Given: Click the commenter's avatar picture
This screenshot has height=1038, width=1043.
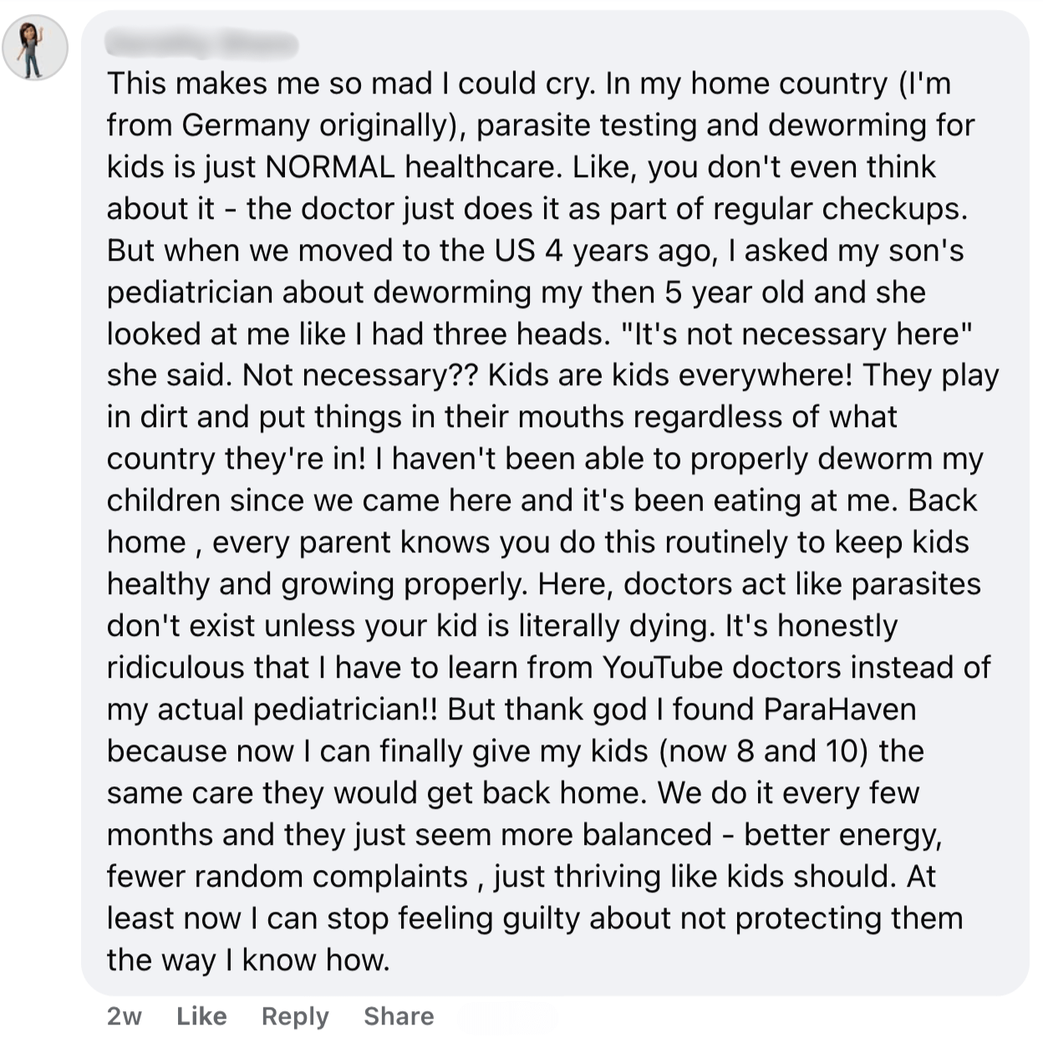Looking at the screenshot, I should pyautogui.click(x=34, y=48).
